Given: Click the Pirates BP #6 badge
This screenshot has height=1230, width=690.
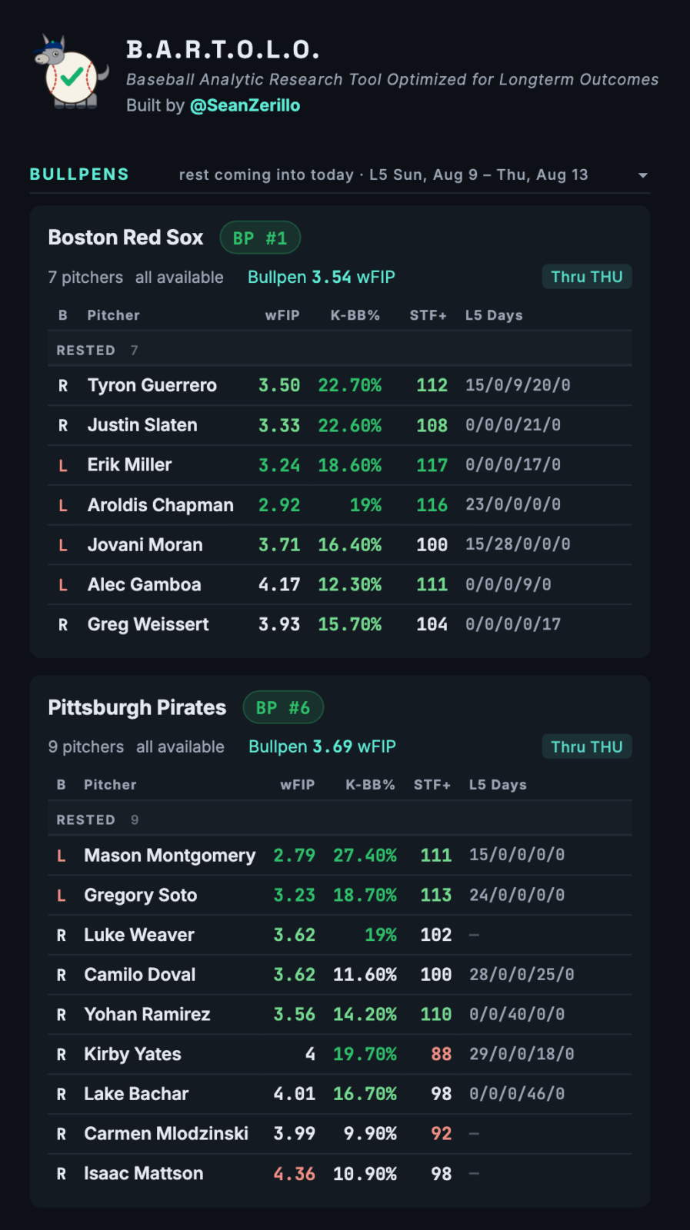Looking at the screenshot, I should coord(283,707).
